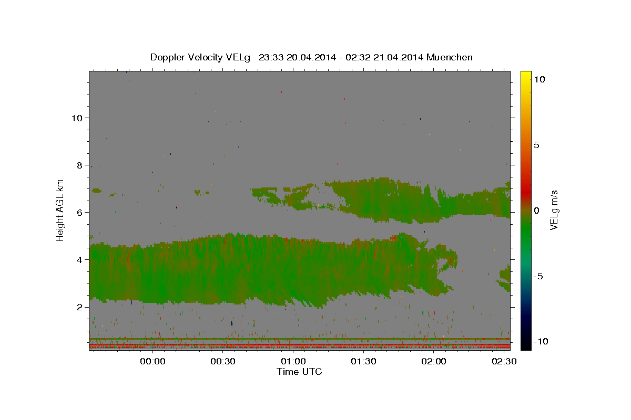Click the colorbar value -10
631x420 pixels.
(x=541, y=342)
